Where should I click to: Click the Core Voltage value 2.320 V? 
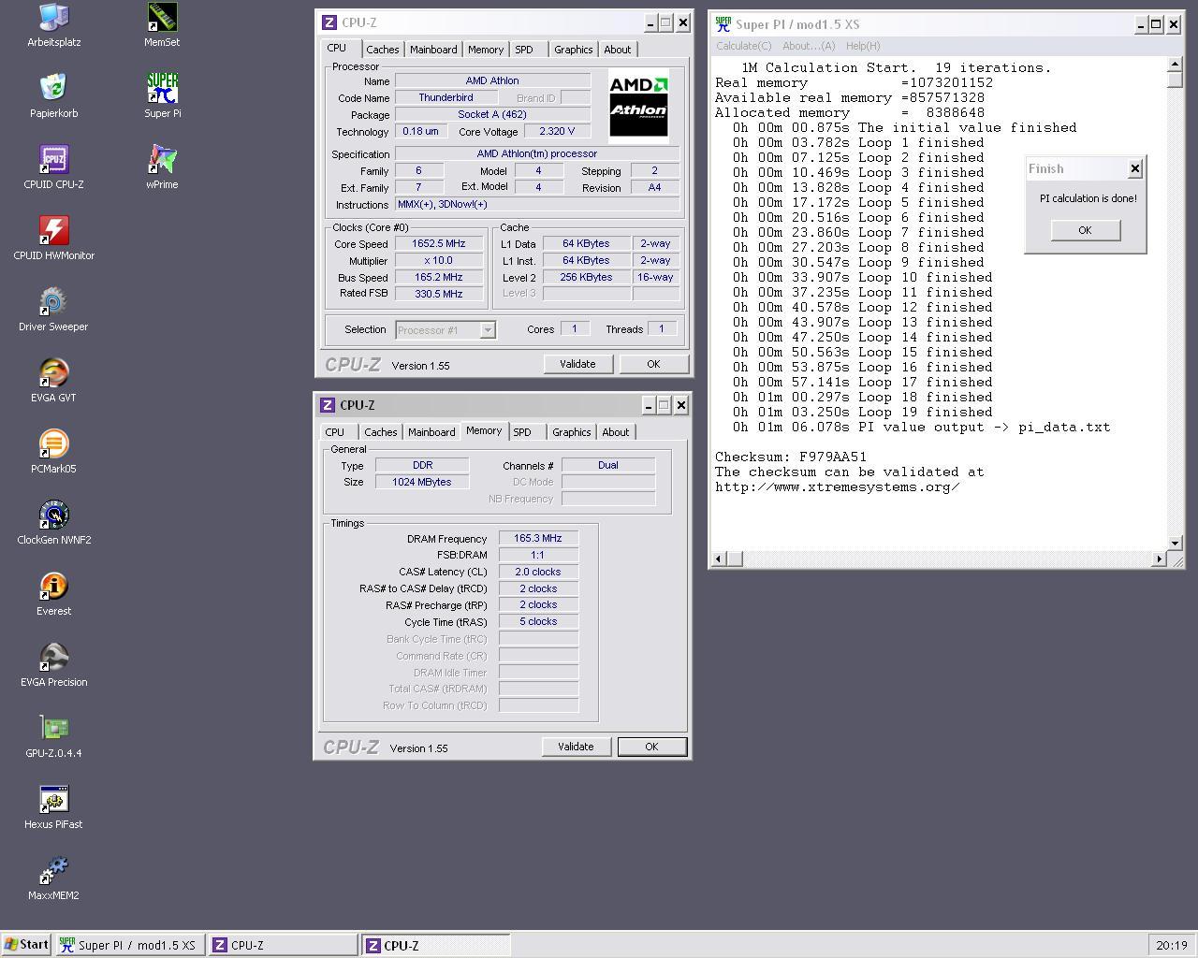(557, 132)
